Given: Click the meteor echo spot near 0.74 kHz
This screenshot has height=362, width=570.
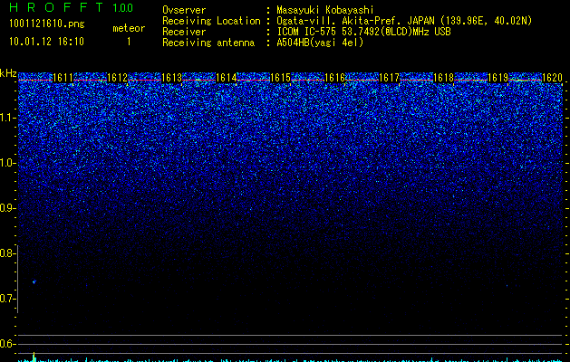Looking at the screenshot, I should pyautogui.click(x=34, y=281).
